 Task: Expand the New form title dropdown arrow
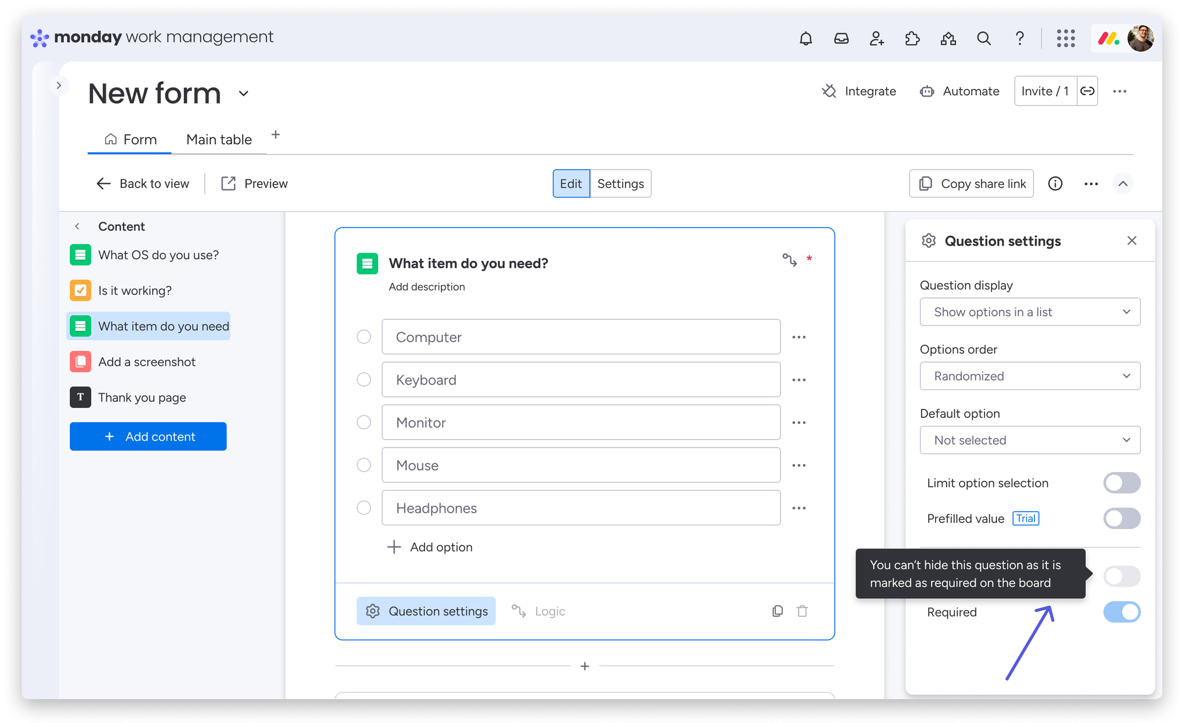244,93
